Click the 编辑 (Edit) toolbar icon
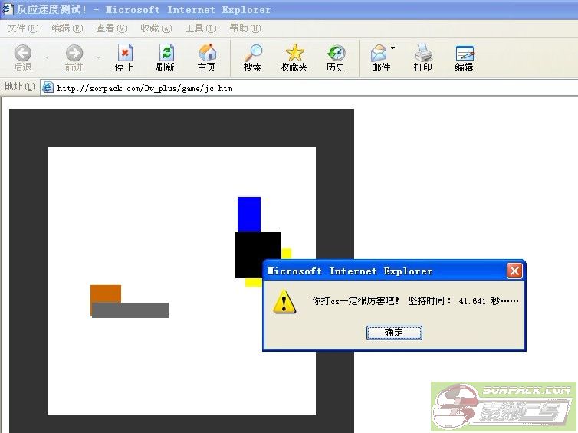The width and height of the screenshot is (578, 433). [x=465, y=53]
